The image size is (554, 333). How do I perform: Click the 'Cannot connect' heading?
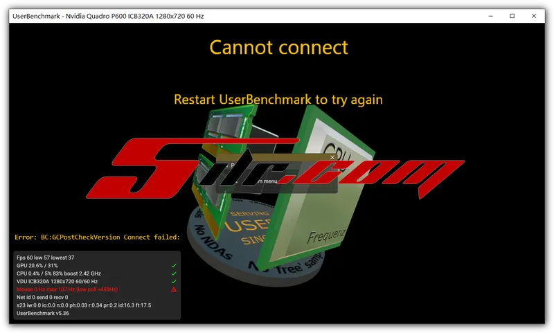pos(278,48)
